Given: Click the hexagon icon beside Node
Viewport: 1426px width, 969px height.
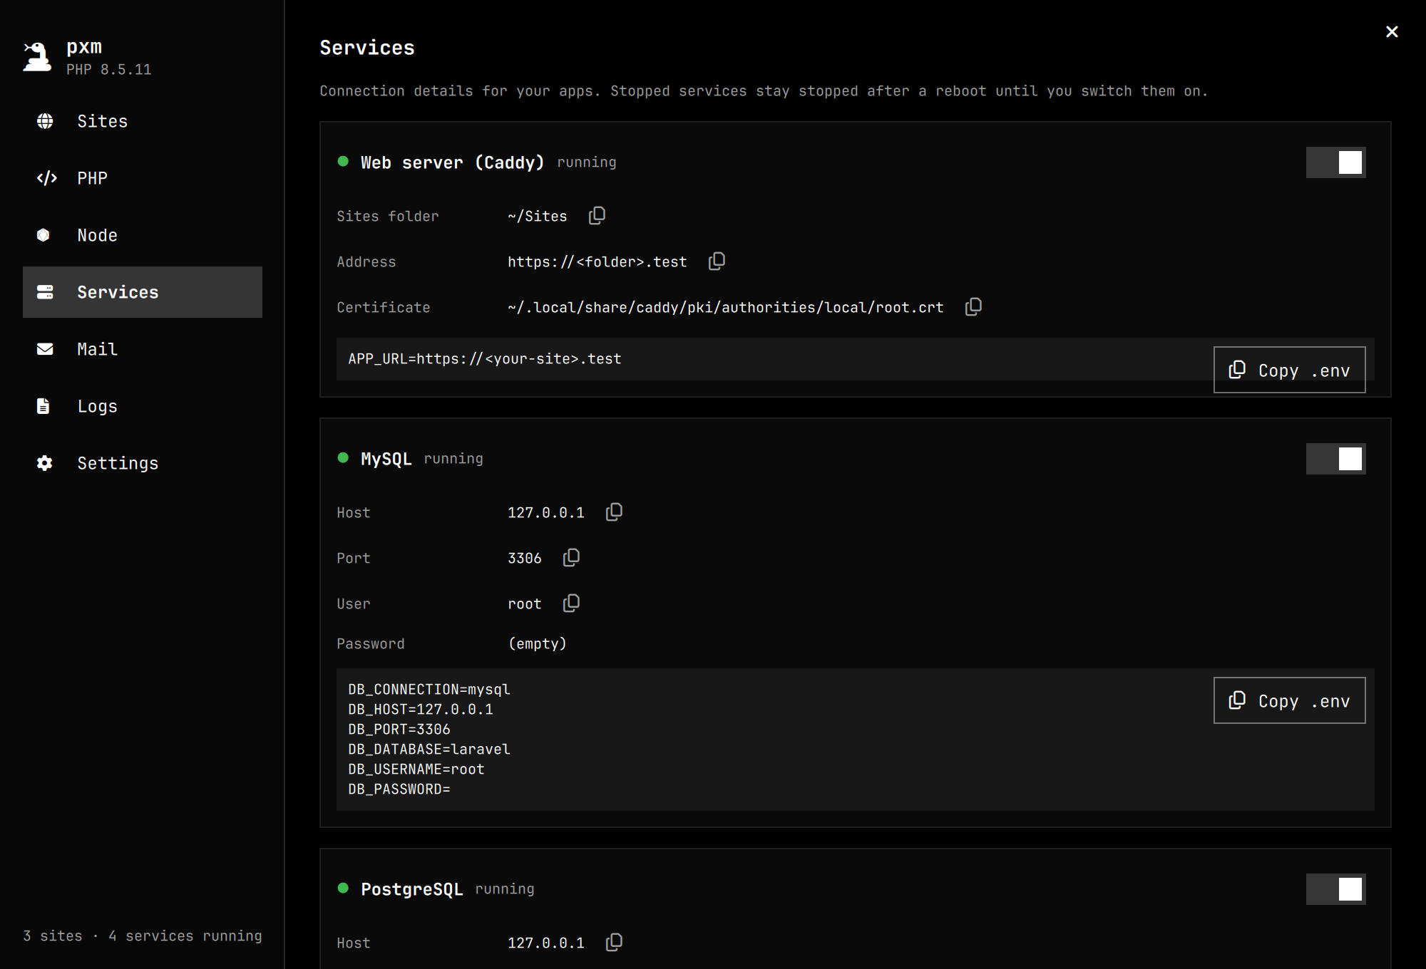Looking at the screenshot, I should click(x=43, y=235).
